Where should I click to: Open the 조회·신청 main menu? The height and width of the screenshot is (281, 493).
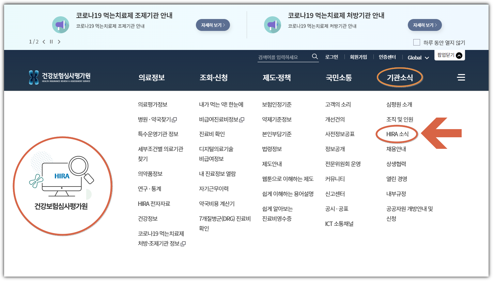[x=214, y=77]
